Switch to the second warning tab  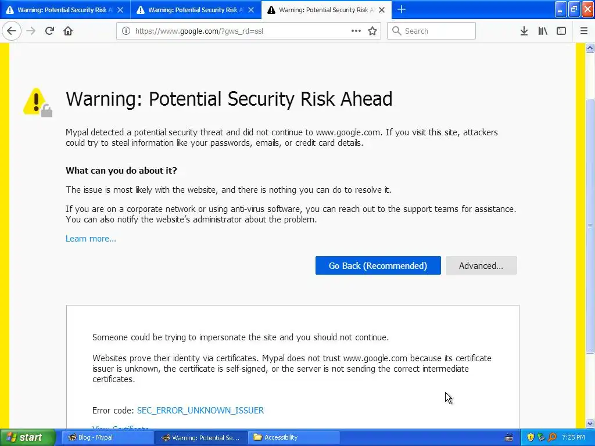click(x=195, y=10)
